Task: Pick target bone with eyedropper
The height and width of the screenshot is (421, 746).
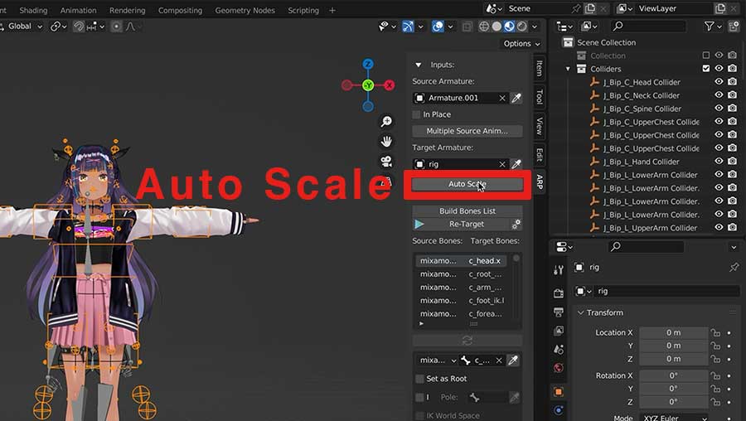Action: (513, 361)
